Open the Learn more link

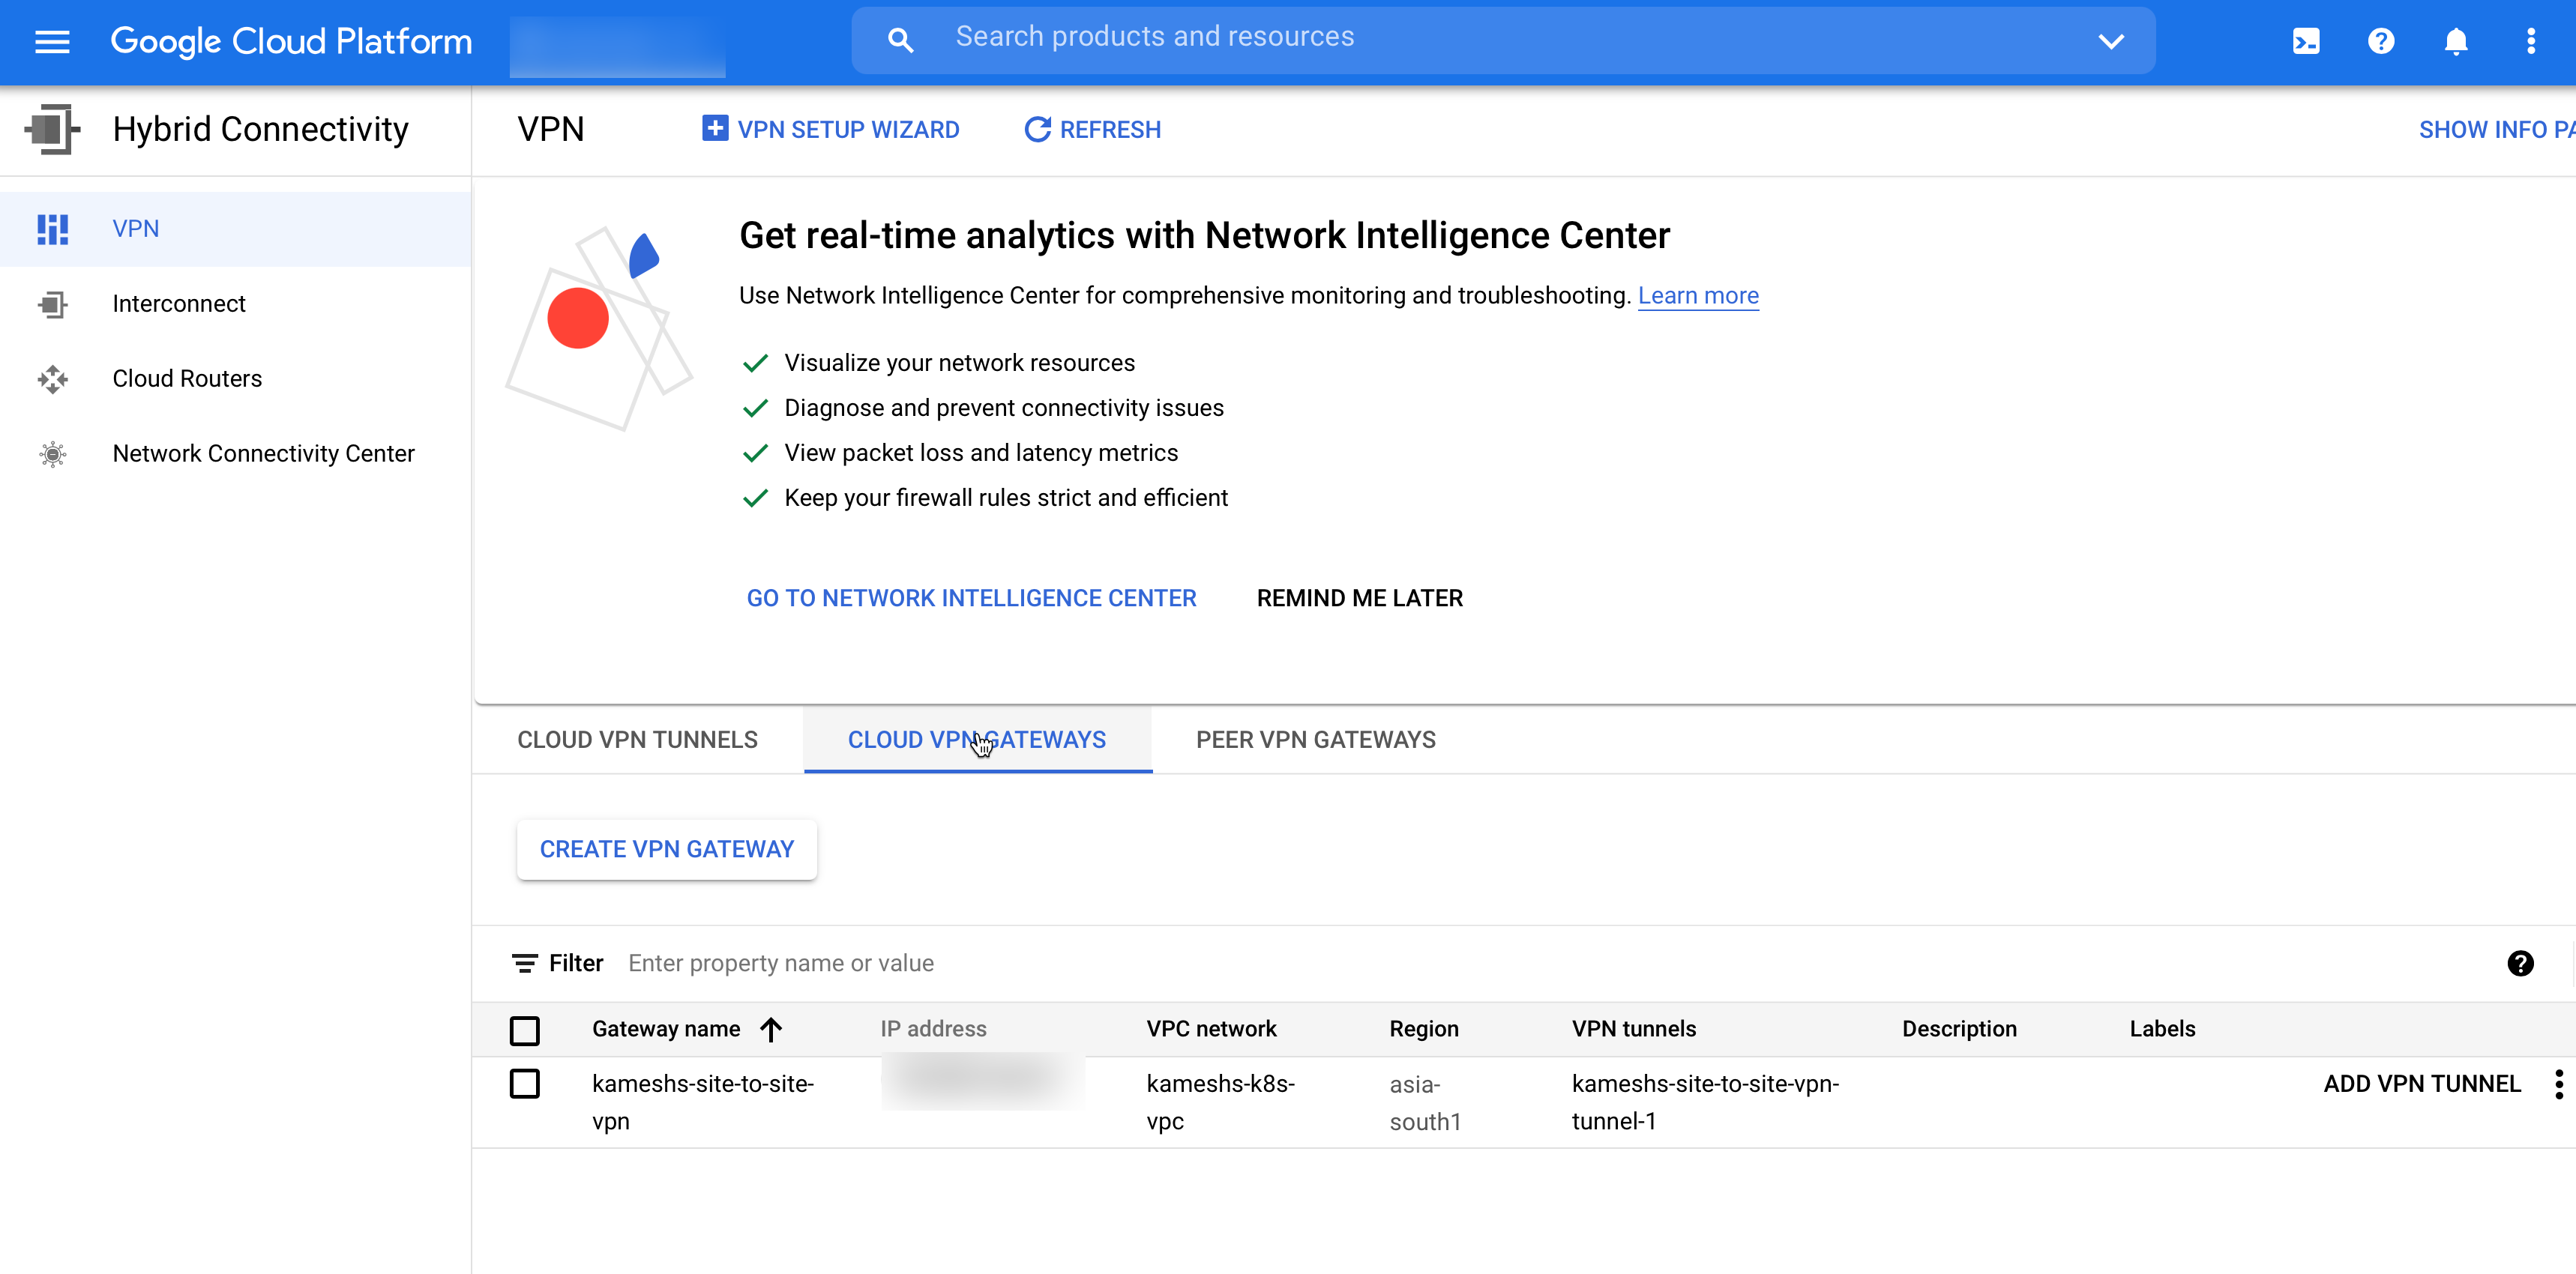(x=1698, y=296)
